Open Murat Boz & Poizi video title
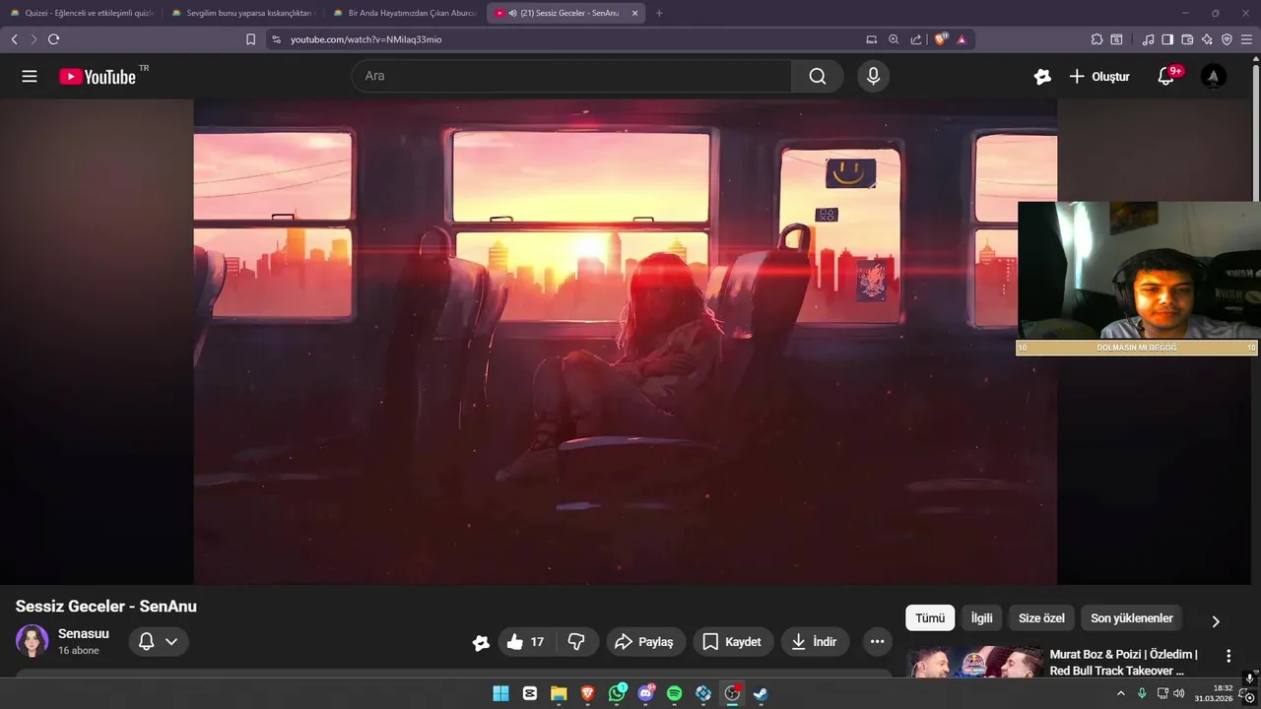The width and height of the screenshot is (1261, 709). [x=1123, y=662]
